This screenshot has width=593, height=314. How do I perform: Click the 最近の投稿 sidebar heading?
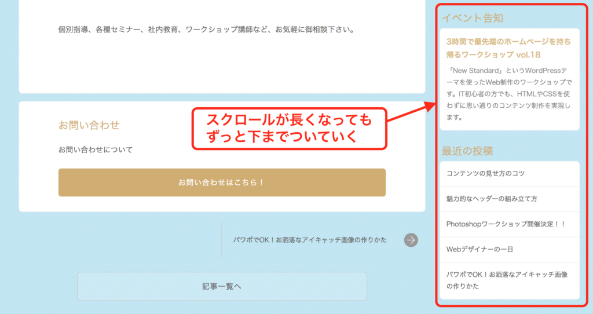(467, 151)
